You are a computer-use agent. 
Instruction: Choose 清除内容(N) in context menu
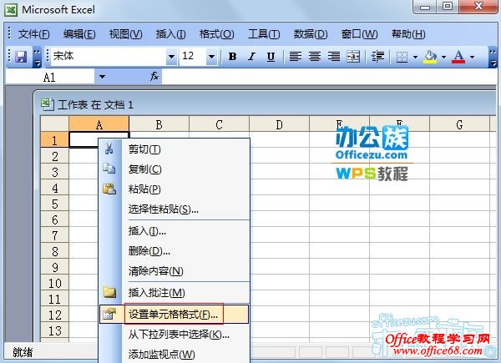click(x=175, y=271)
